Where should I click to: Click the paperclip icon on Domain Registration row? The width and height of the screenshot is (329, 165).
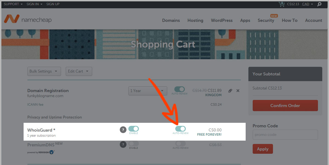pyautogui.click(x=230, y=91)
